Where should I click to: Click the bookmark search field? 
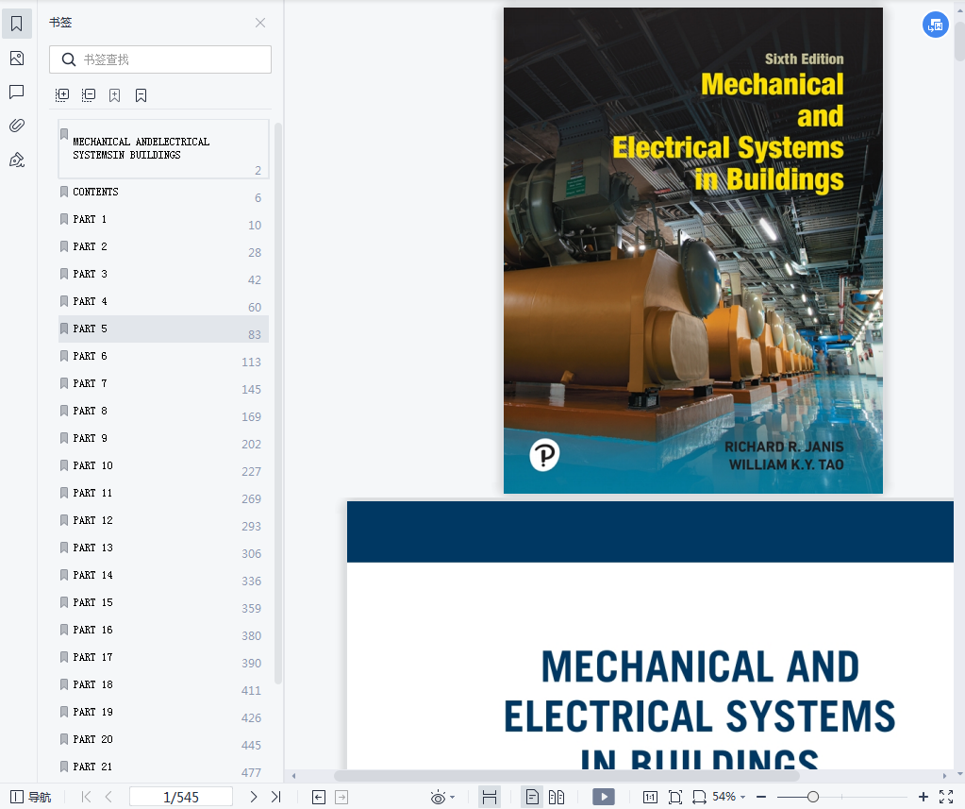click(x=160, y=59)
